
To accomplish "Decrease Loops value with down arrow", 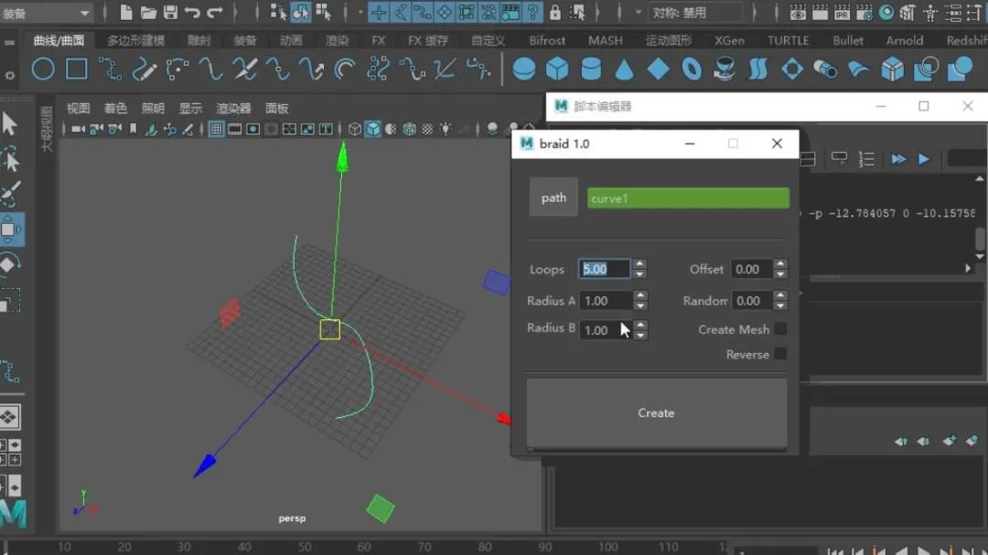I will [639, 274].
